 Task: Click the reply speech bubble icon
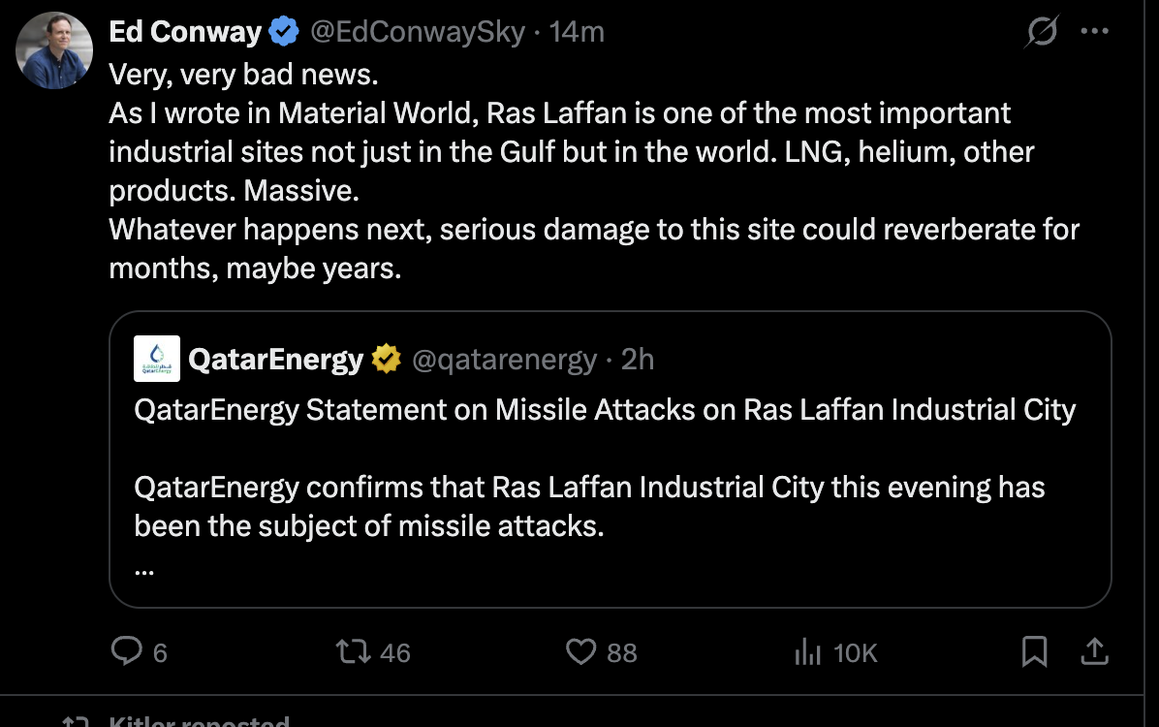pos(127,651)
